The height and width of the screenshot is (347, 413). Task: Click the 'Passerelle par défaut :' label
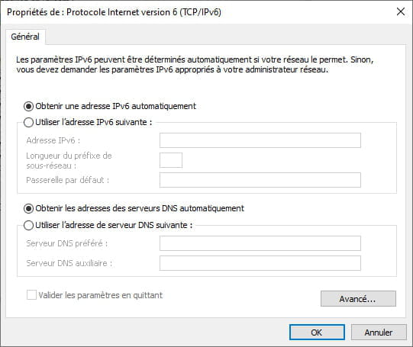67,180
